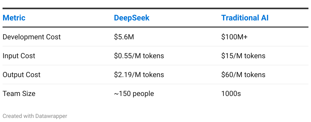Click the $5.6M DeepSeek development cost cell
The width and height of the screenshot is (311, 122).
coord(124,37)
